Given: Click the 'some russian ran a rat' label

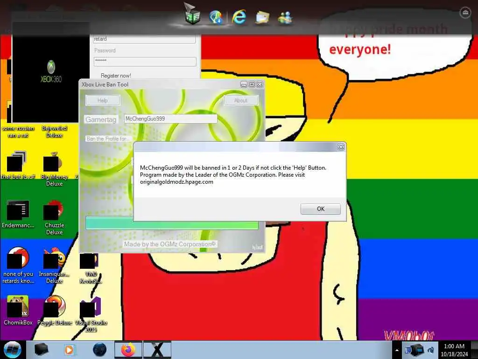Looking at the screenshot, I should [x=18, y=131].
